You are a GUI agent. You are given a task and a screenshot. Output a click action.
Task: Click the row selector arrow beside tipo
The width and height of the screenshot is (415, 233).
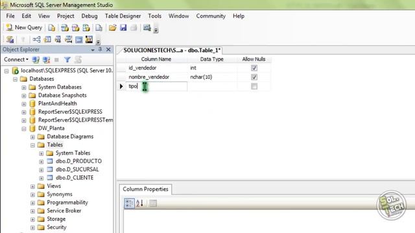[121, 86]
